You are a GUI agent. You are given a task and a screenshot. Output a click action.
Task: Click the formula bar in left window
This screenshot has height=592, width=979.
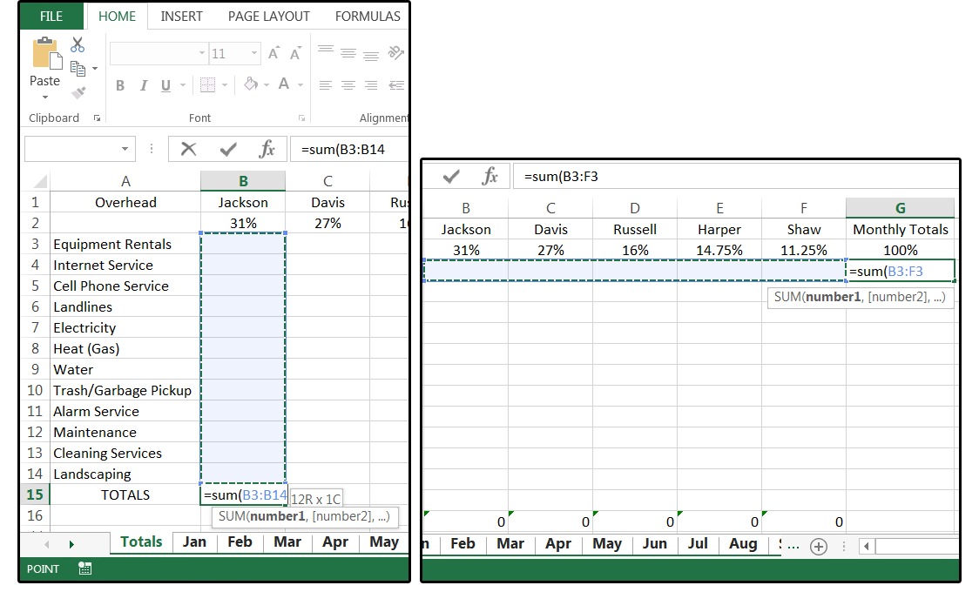tap(349, 149)
